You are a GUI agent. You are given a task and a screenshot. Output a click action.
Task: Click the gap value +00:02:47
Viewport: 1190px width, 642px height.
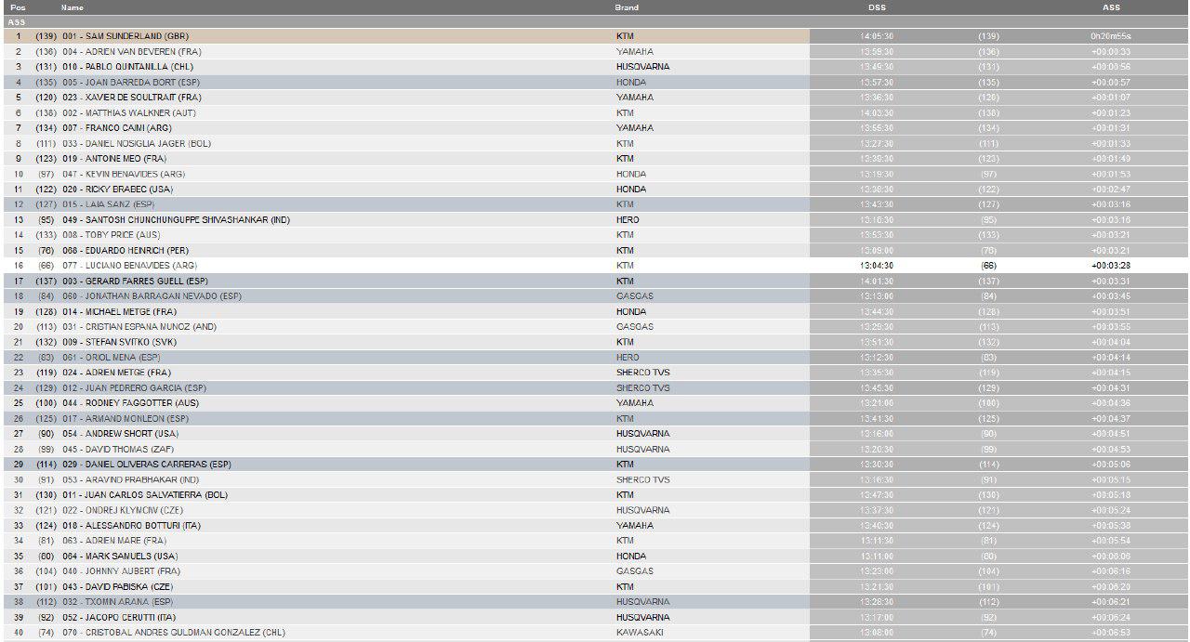1111,189
